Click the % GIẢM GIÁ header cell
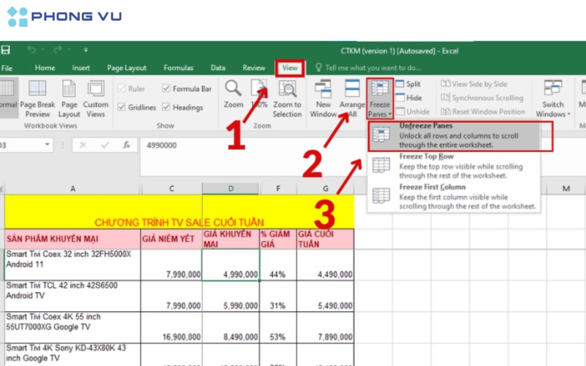The image size is (586, 366). [278, 239]
